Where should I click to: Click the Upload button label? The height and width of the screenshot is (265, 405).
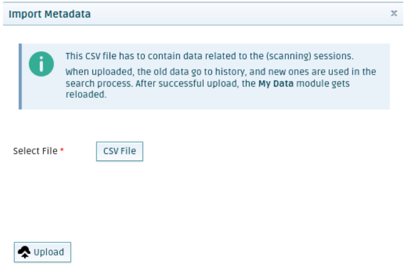pos(49,252)
